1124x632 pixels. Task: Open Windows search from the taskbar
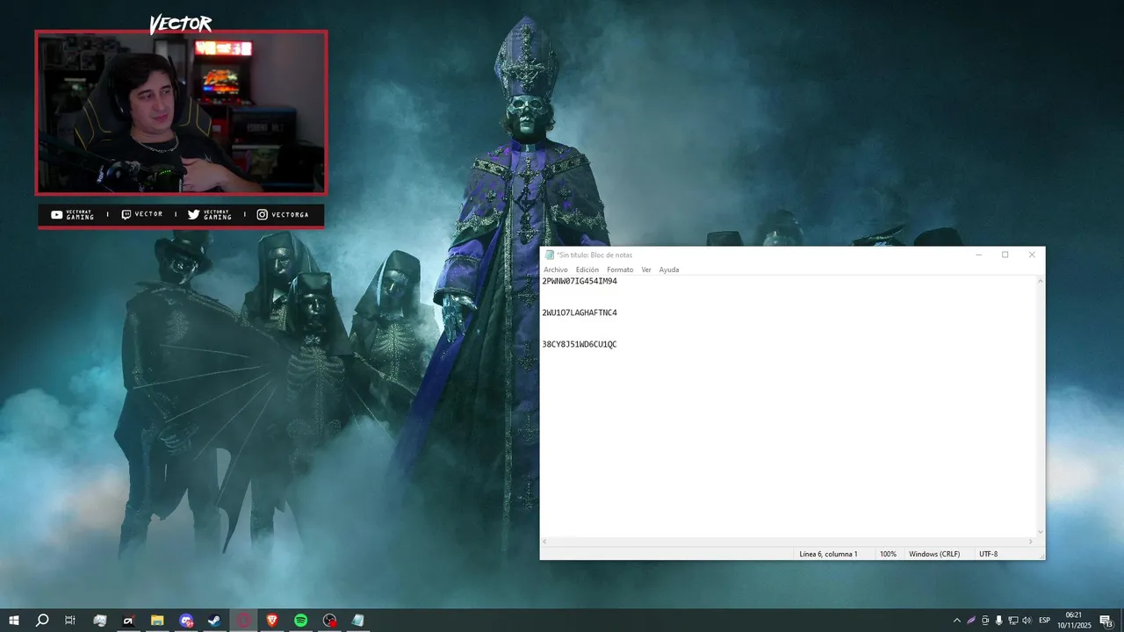coord(42,621)
